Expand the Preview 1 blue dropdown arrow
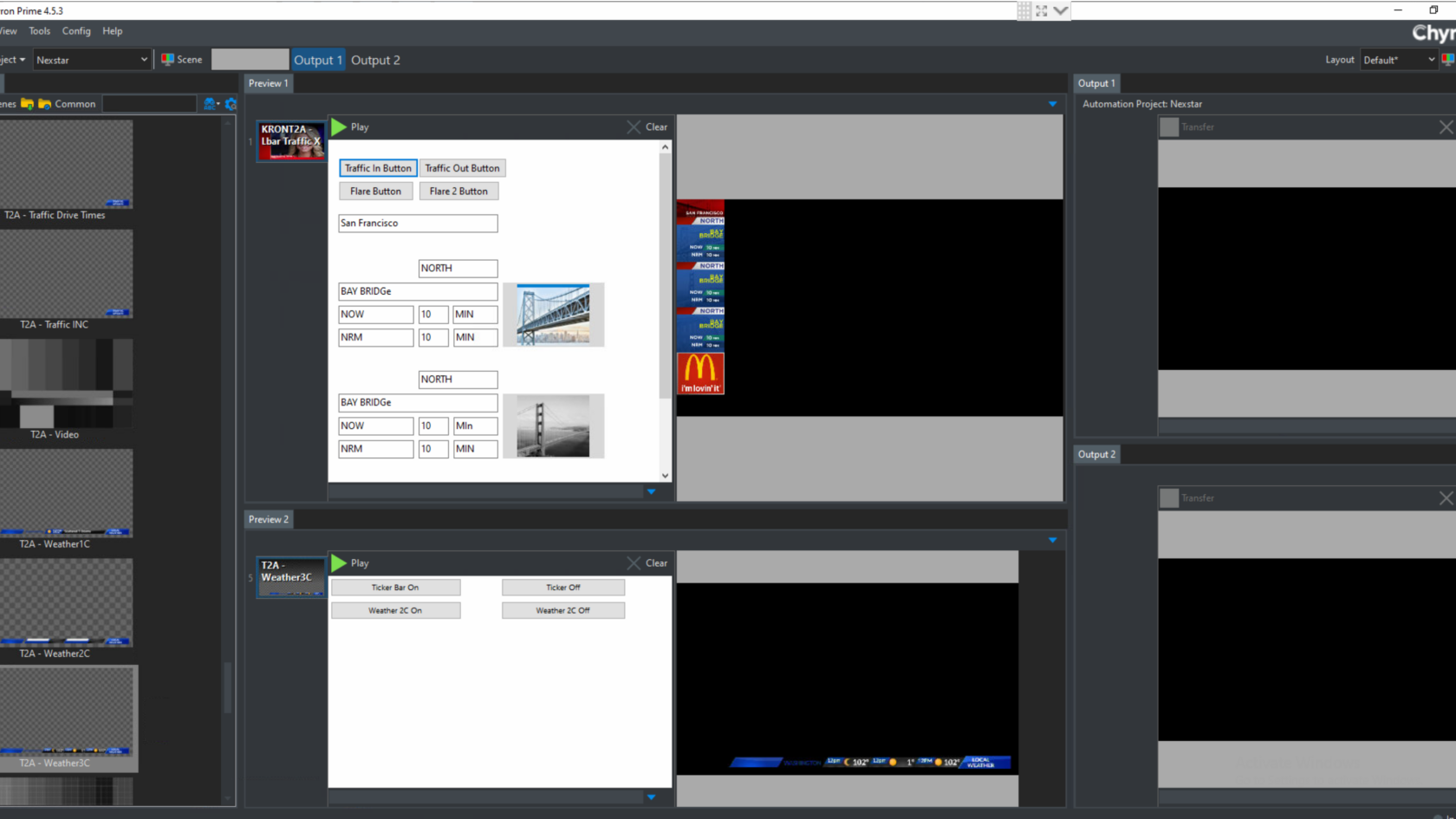 pos(1052,104)
